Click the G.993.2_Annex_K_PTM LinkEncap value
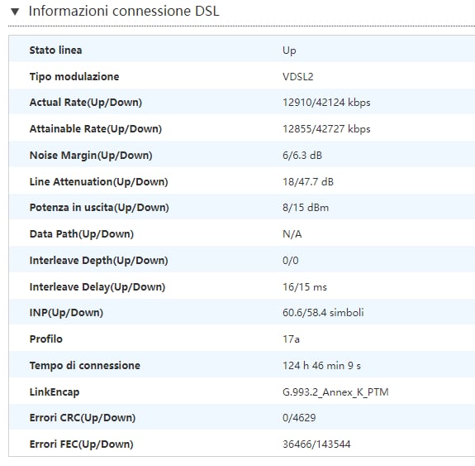Viewport: 475px width, 466px height. point(335,392)
